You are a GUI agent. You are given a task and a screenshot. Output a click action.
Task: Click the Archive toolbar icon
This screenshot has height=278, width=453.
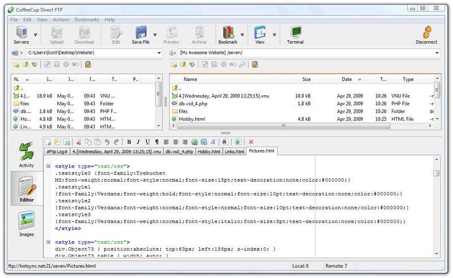199,35
